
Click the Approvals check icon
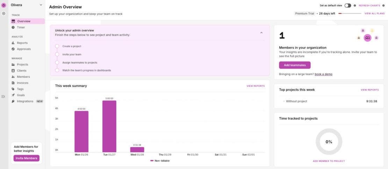pyautogui.click(x=13, y=49)
